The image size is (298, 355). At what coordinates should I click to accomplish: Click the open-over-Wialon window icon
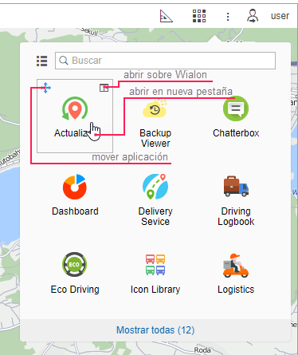104,88
